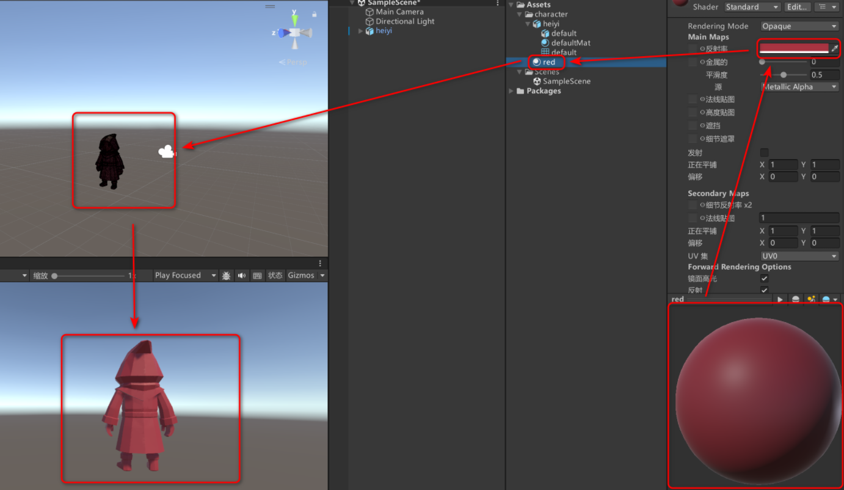The width and height of the screenshot is (844, 490).
Task: Collapse the character folder
Action: [520, 14]
